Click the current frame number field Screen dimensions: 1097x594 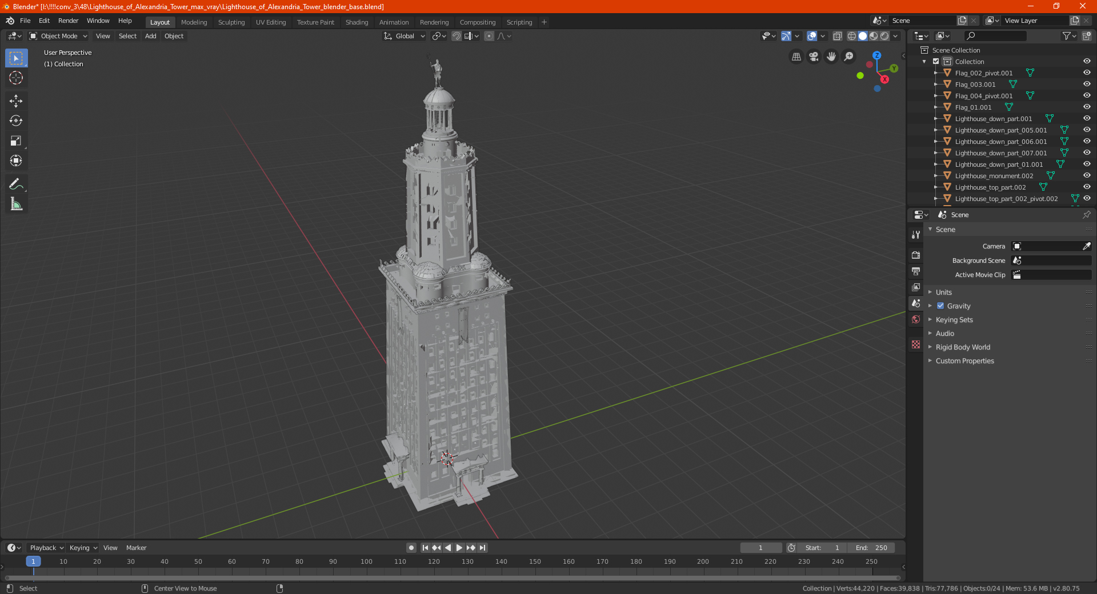(761, 548)
